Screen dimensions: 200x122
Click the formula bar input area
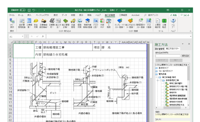(x=118, y=36)
